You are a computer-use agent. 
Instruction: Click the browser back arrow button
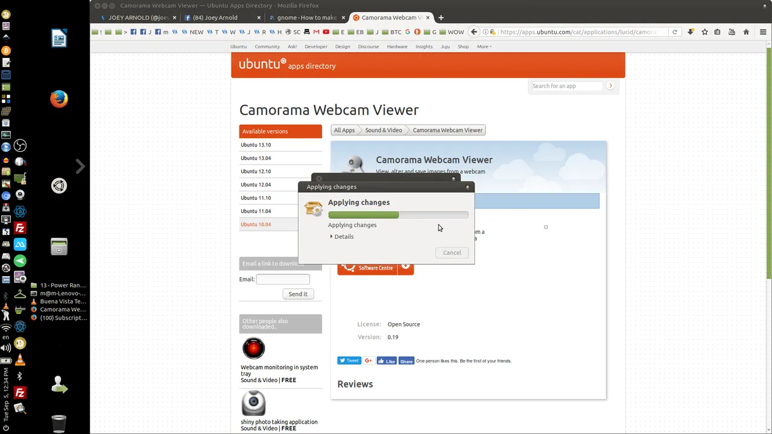(474, 32)
